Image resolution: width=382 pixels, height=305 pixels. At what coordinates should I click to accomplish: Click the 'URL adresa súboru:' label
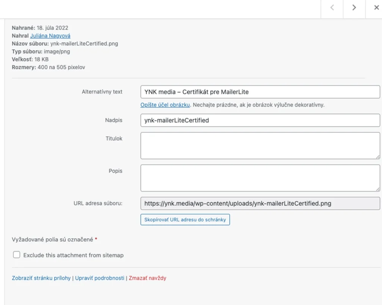coord(98,203)
